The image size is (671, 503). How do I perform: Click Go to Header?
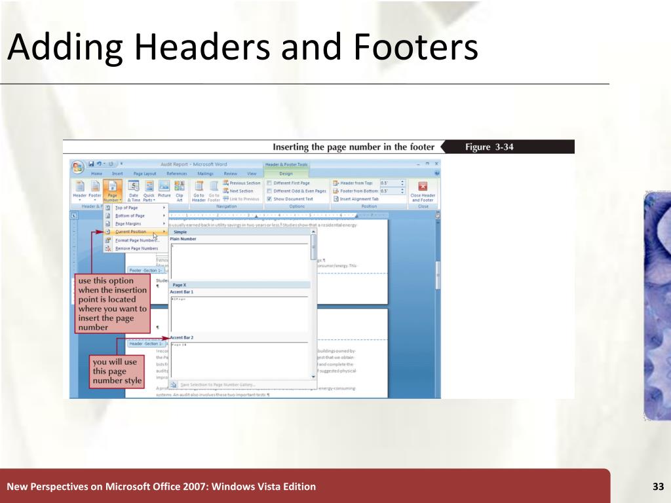[x=199, y=191]
